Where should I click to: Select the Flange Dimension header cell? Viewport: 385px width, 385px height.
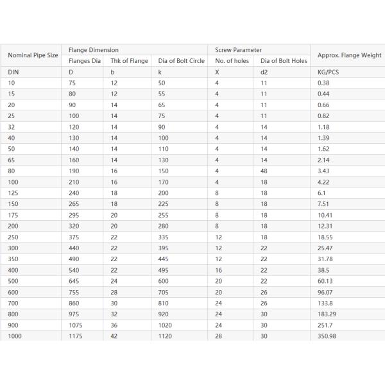pyautogui.click(x=93, y=49)
